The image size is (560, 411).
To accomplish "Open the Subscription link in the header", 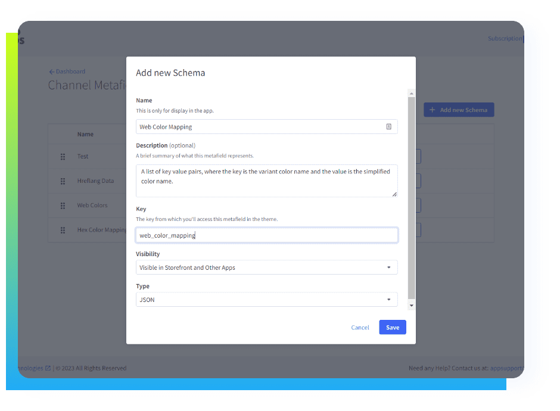I will (x=505, y=39).
